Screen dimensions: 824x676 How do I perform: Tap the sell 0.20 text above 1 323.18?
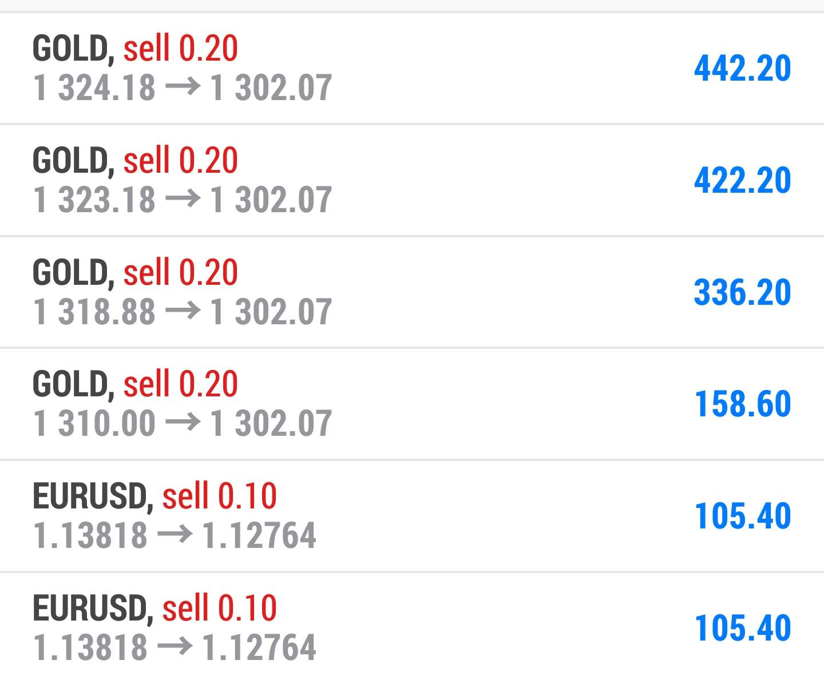tap(180, 160)
